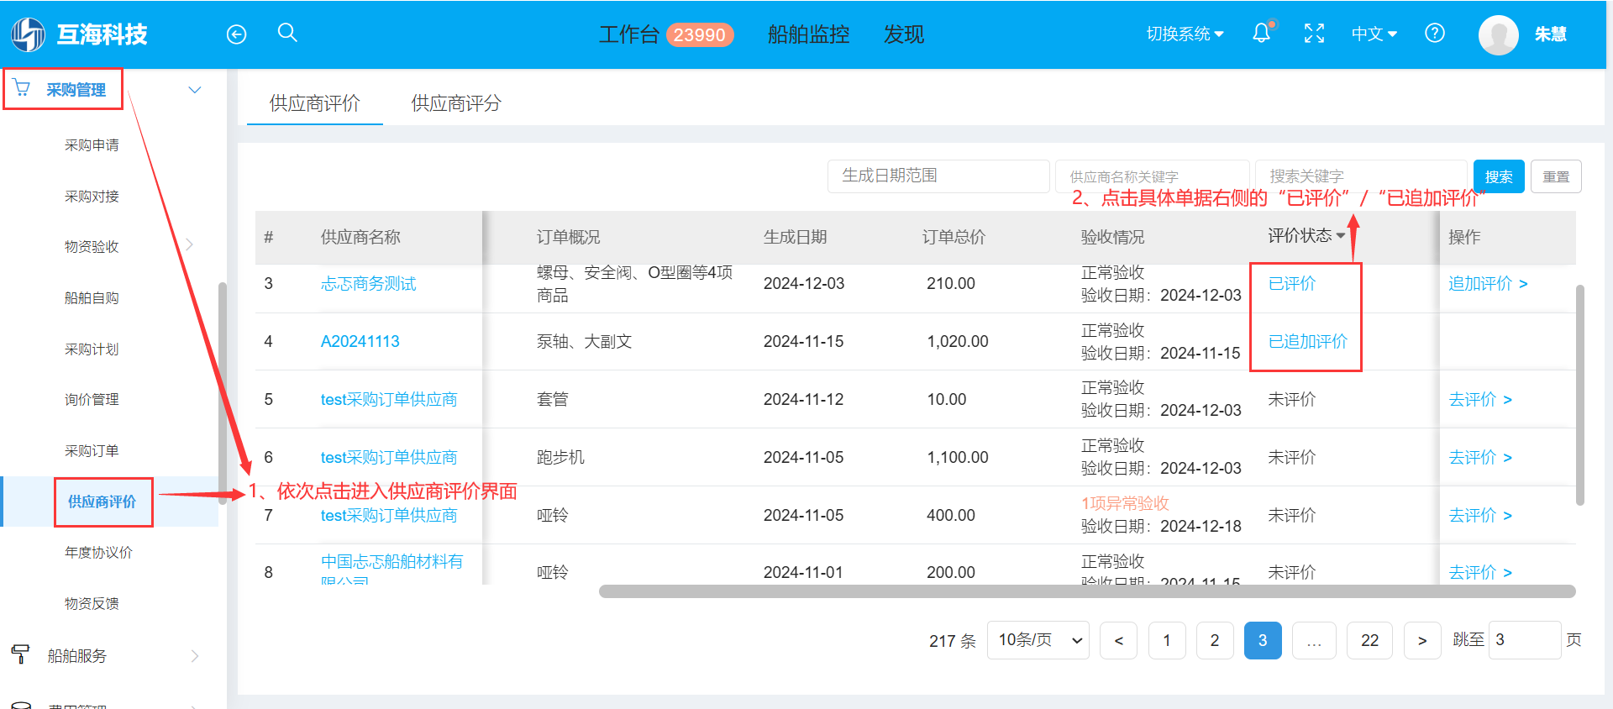
Task: Go to page 22
Action: coord(1369,640)
